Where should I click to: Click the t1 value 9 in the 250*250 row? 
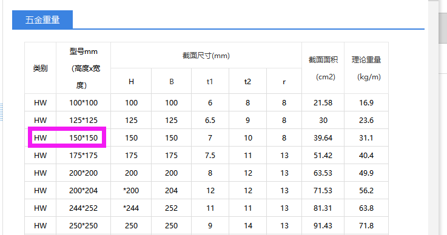210,225
